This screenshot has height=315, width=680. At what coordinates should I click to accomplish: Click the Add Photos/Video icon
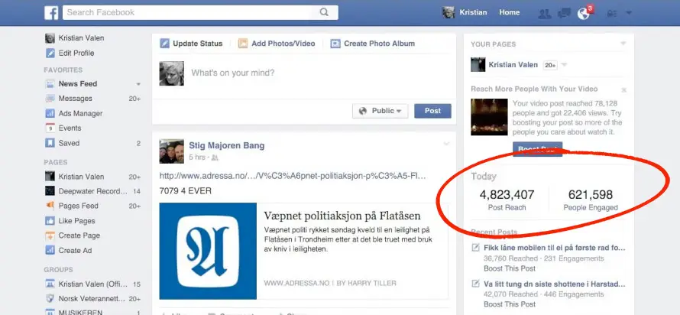coord(243,44)
